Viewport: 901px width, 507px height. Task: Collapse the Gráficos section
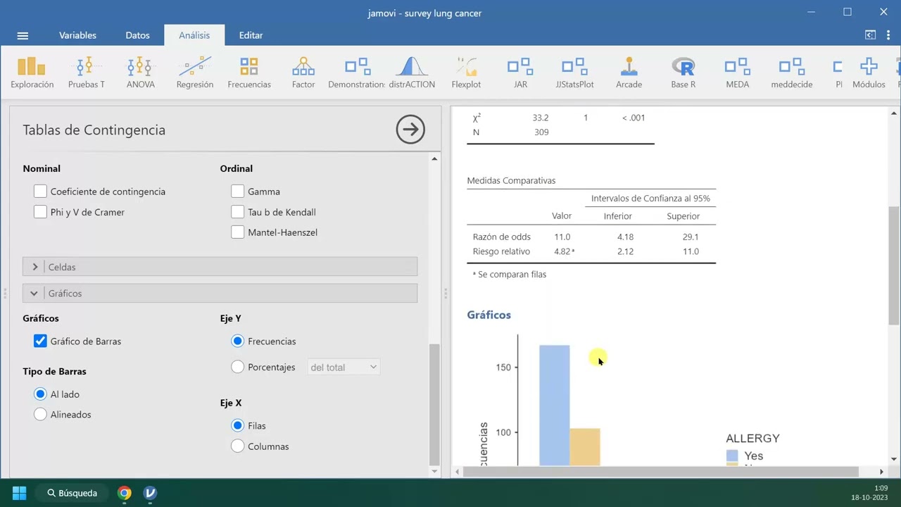(220, 293)
